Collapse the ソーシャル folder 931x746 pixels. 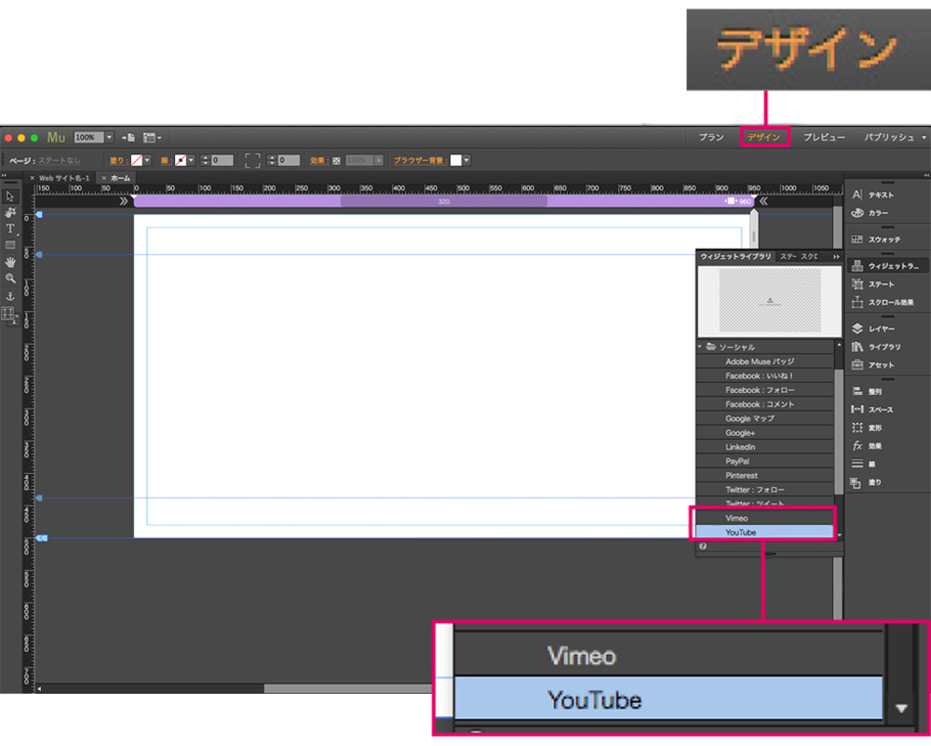[700, 346]
